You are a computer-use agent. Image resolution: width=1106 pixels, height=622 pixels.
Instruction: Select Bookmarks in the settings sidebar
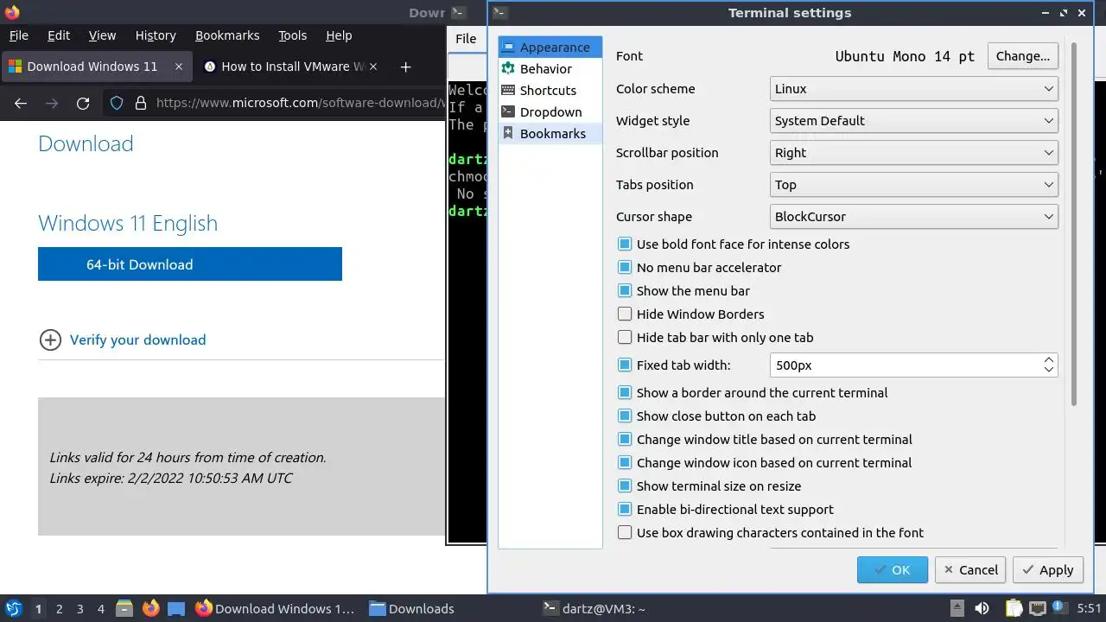click(550, 134)
